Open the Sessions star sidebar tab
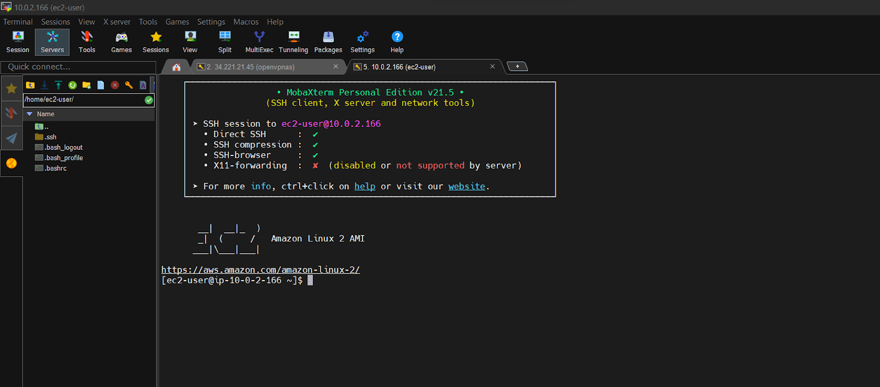The width and height of the screenshot is (880, 387). pyautogui.click(x=11, y=88)
